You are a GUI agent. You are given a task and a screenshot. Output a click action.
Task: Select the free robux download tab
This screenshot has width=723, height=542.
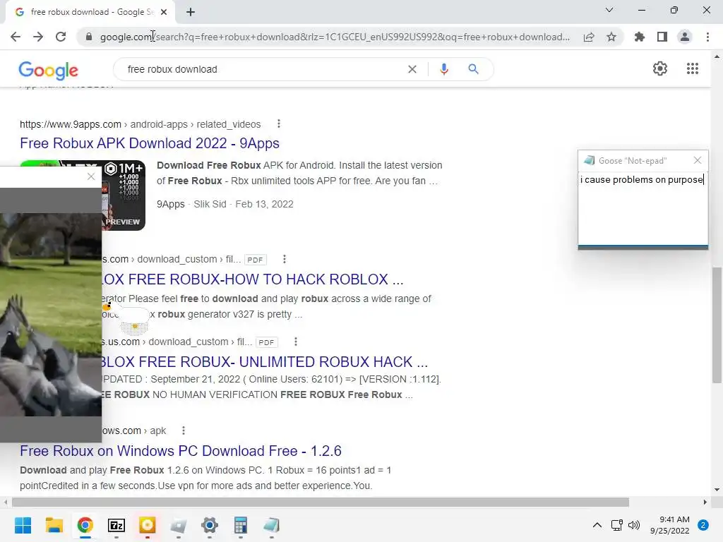click(x=90, y=12)
